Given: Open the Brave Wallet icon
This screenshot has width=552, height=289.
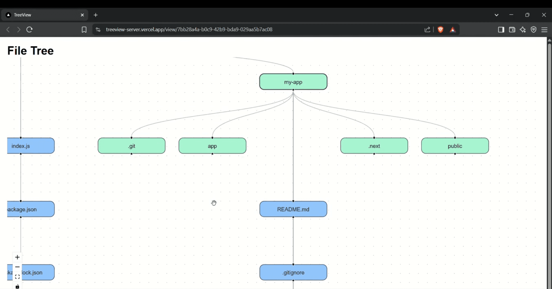Looking at the screenshot, I should click(512, 30).
